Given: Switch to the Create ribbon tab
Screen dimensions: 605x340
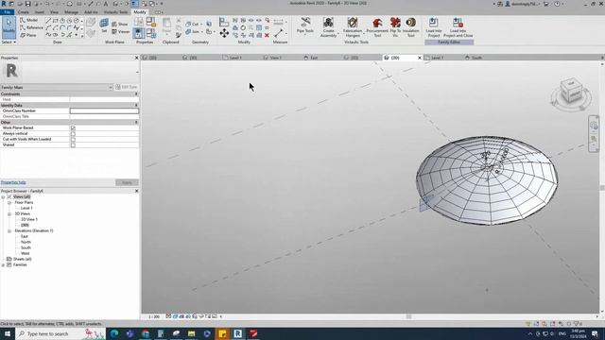Looking at the screenshot, I should (23, 12).
